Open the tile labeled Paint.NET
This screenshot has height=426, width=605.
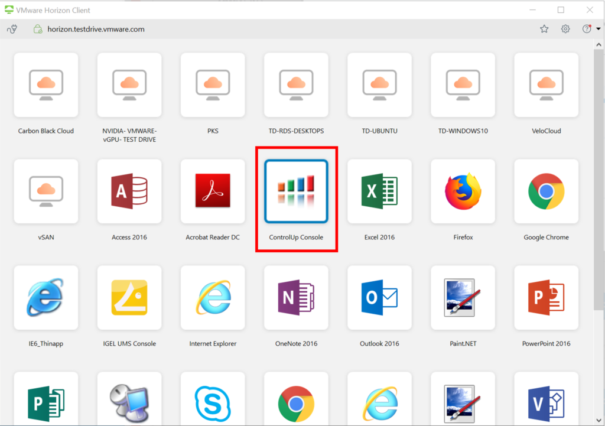(x=463, y=298)
